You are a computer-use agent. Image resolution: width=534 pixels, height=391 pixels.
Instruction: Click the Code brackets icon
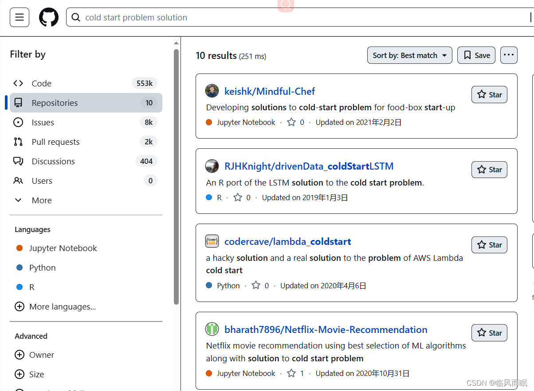click(18, 83)
